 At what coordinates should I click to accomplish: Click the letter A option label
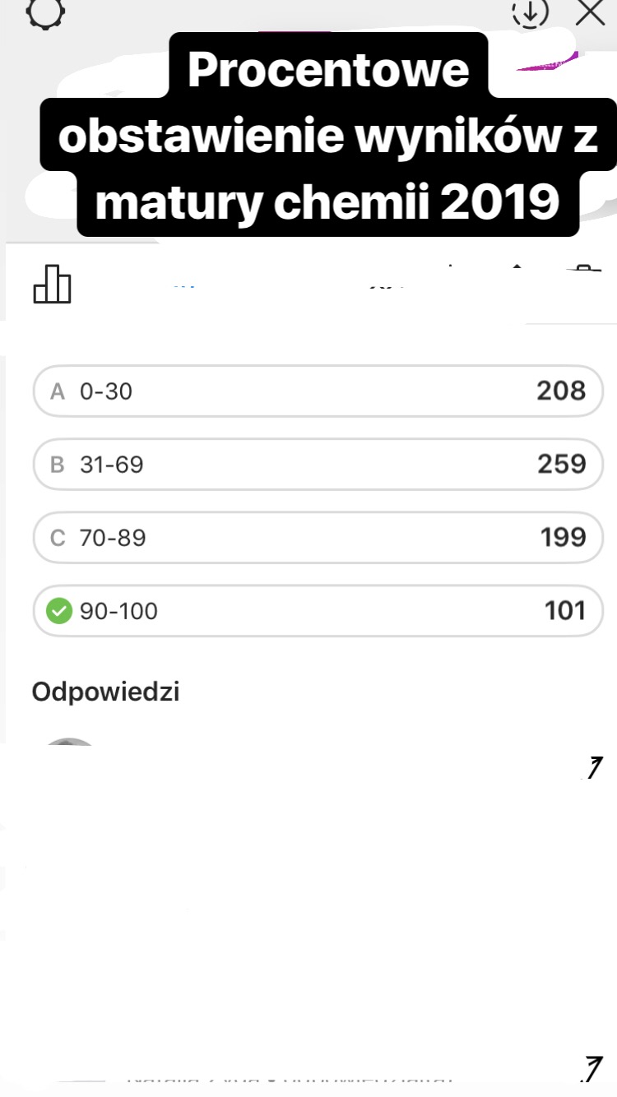[x=58, y=391]
